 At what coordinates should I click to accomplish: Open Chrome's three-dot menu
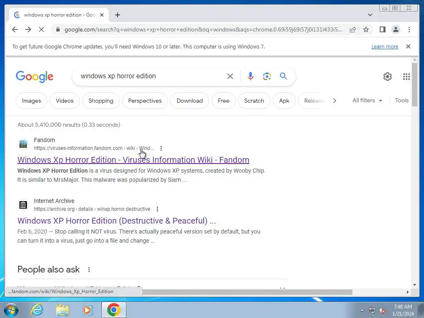point(409,29)
